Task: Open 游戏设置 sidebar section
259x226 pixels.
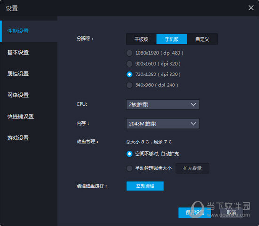Action: coord(29,138)
